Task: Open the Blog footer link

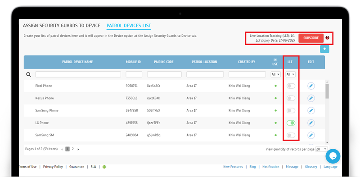Action: click(252, 167)
